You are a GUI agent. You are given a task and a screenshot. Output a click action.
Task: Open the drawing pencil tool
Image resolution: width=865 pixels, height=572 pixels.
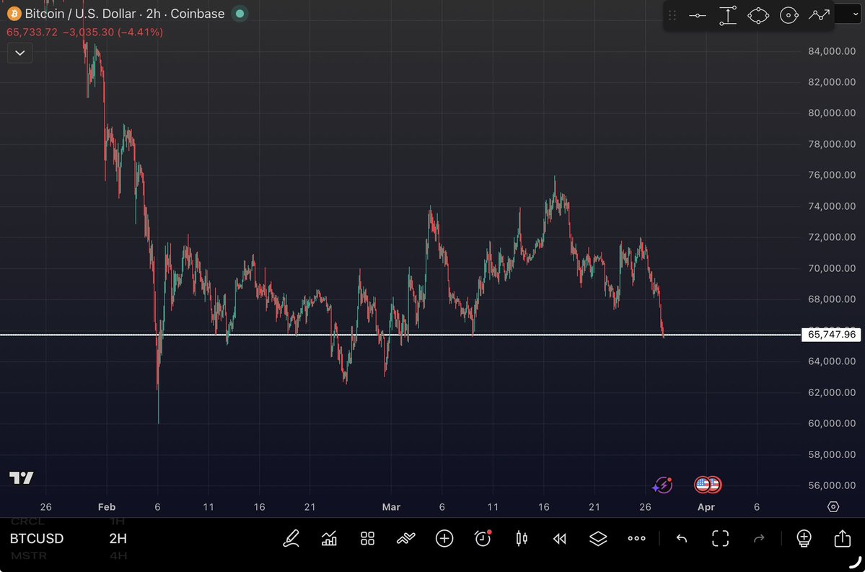[x=291, y=538]
